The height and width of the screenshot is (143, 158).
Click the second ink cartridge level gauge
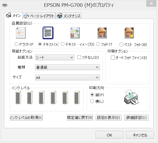tap(30, 98)
